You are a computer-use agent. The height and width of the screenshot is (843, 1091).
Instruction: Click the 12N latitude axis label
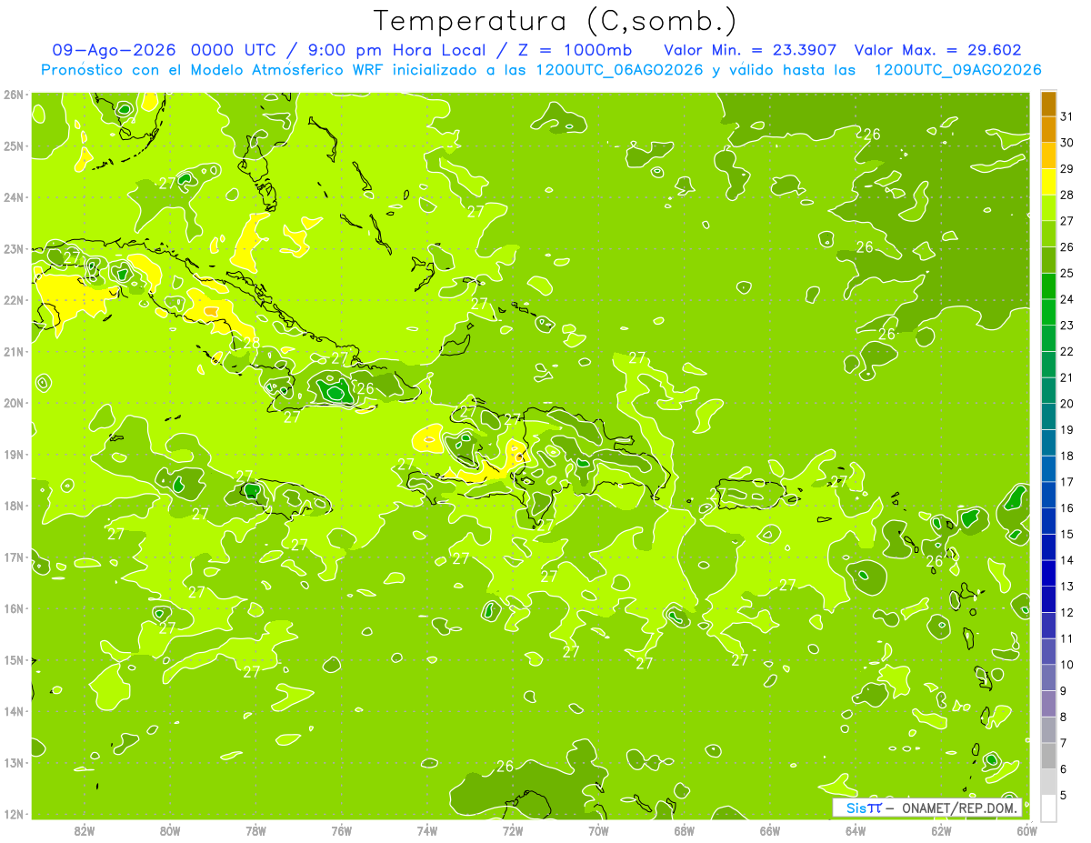pyautogui.click(x=13, y=814)
